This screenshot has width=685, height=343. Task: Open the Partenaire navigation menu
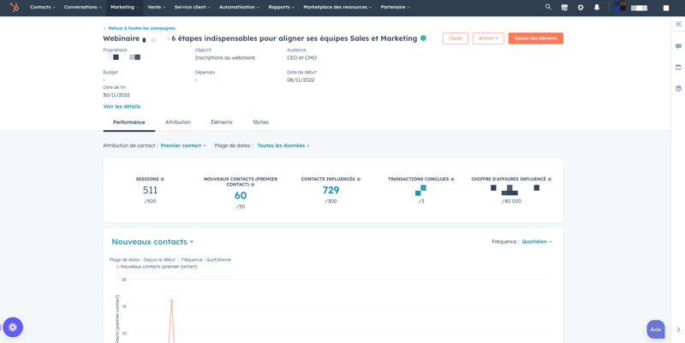click(396, 8)
